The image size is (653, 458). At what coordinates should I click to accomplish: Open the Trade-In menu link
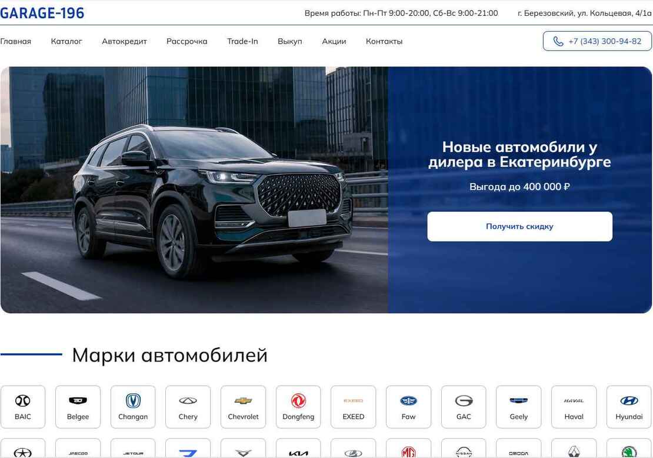(x=242, y=41)
